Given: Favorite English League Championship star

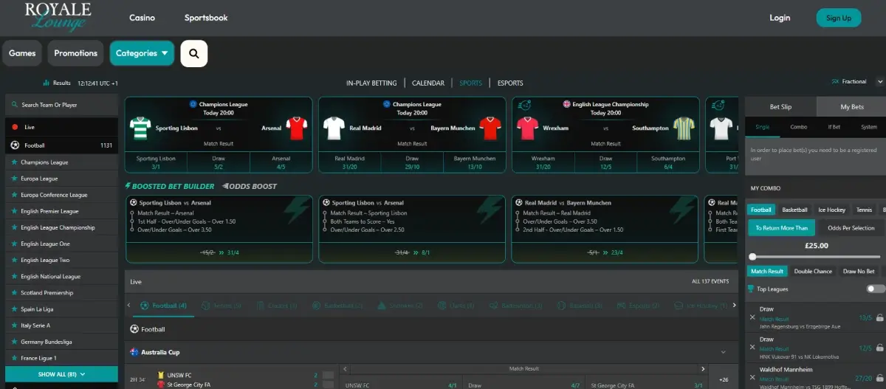Looking at the screenshot, I should click(x=13, y=227).
